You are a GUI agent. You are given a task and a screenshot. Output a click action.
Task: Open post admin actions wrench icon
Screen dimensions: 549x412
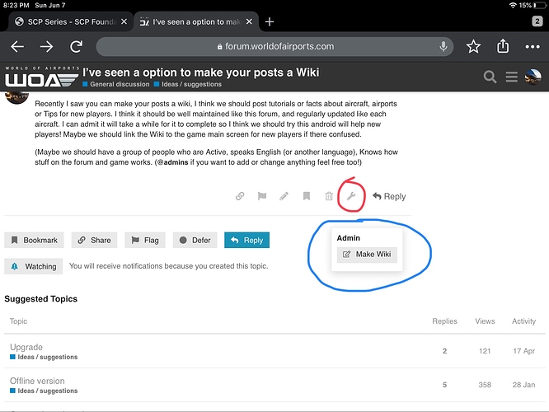click(x=351, y=196)
